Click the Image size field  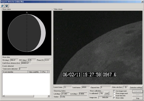click(x=105, y=97)
